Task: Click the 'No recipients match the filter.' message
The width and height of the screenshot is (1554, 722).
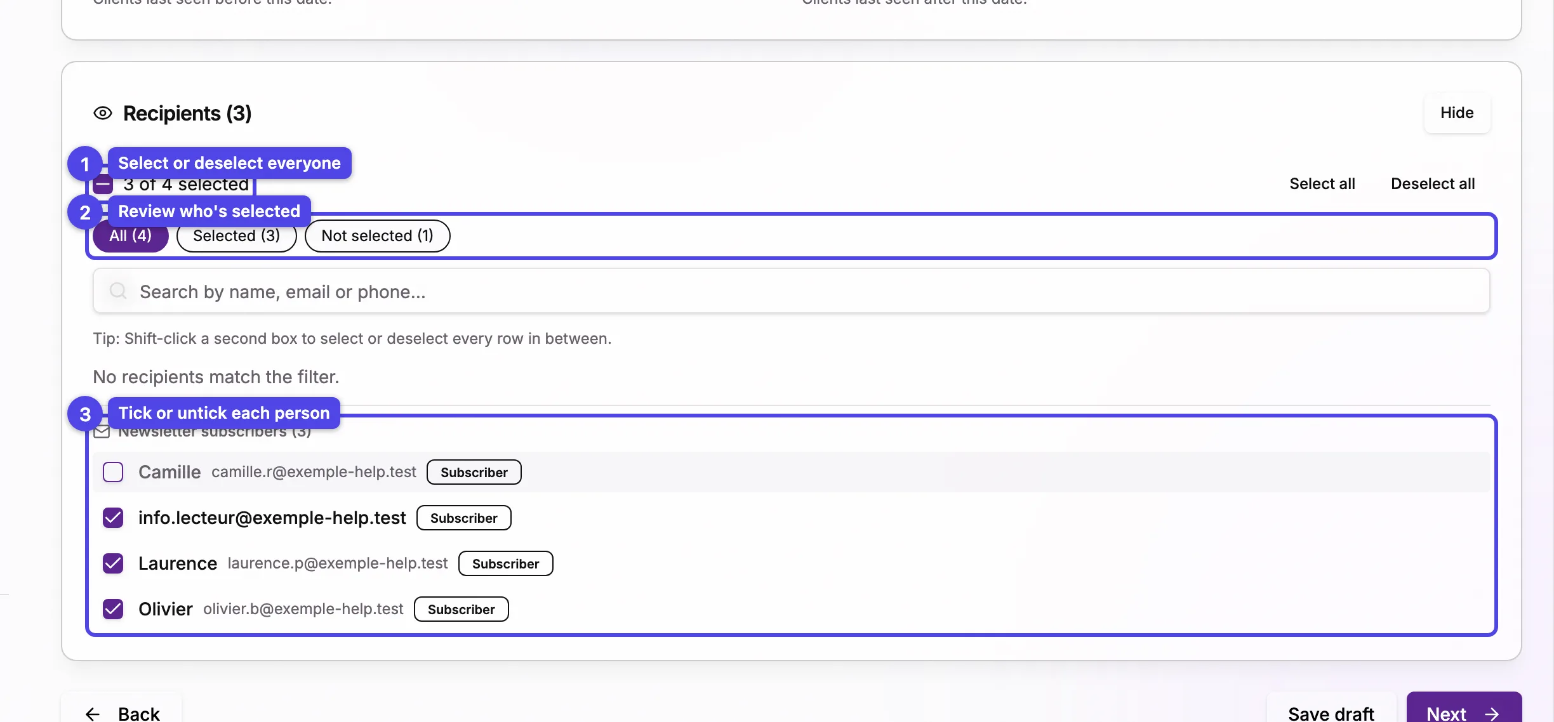Action: click(216, 377)
